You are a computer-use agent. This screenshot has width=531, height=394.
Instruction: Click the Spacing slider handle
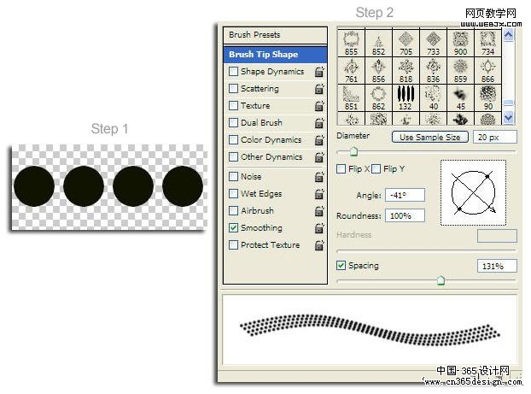tap(441, 280)
